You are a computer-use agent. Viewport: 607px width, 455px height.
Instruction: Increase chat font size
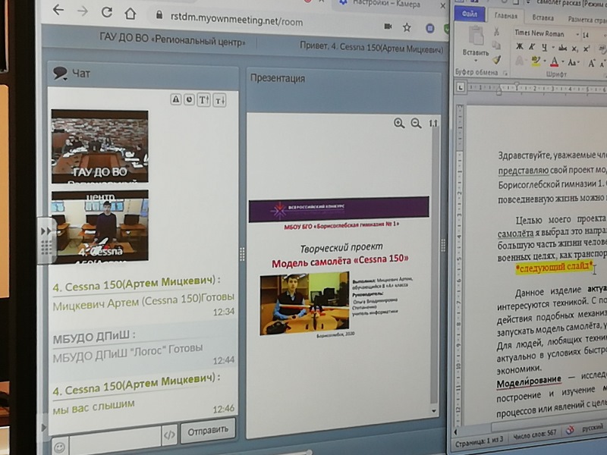coord(203,100)
